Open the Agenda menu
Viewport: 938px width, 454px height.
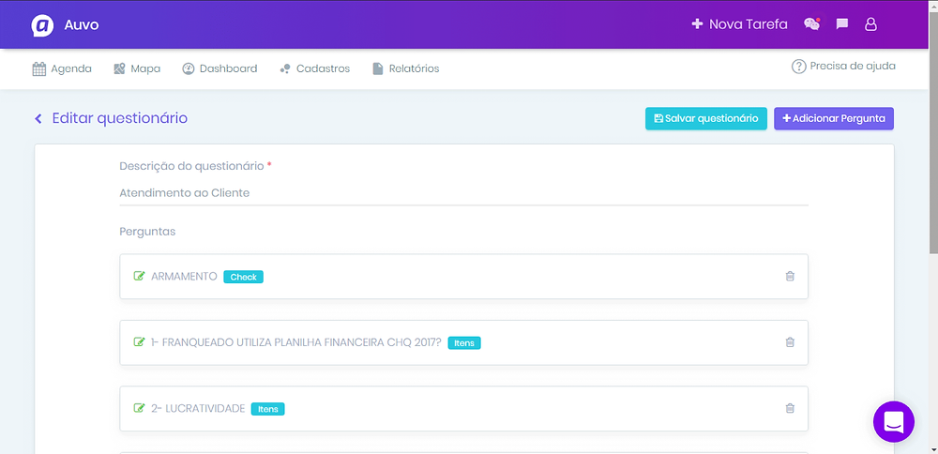click(x=62, y=68)
